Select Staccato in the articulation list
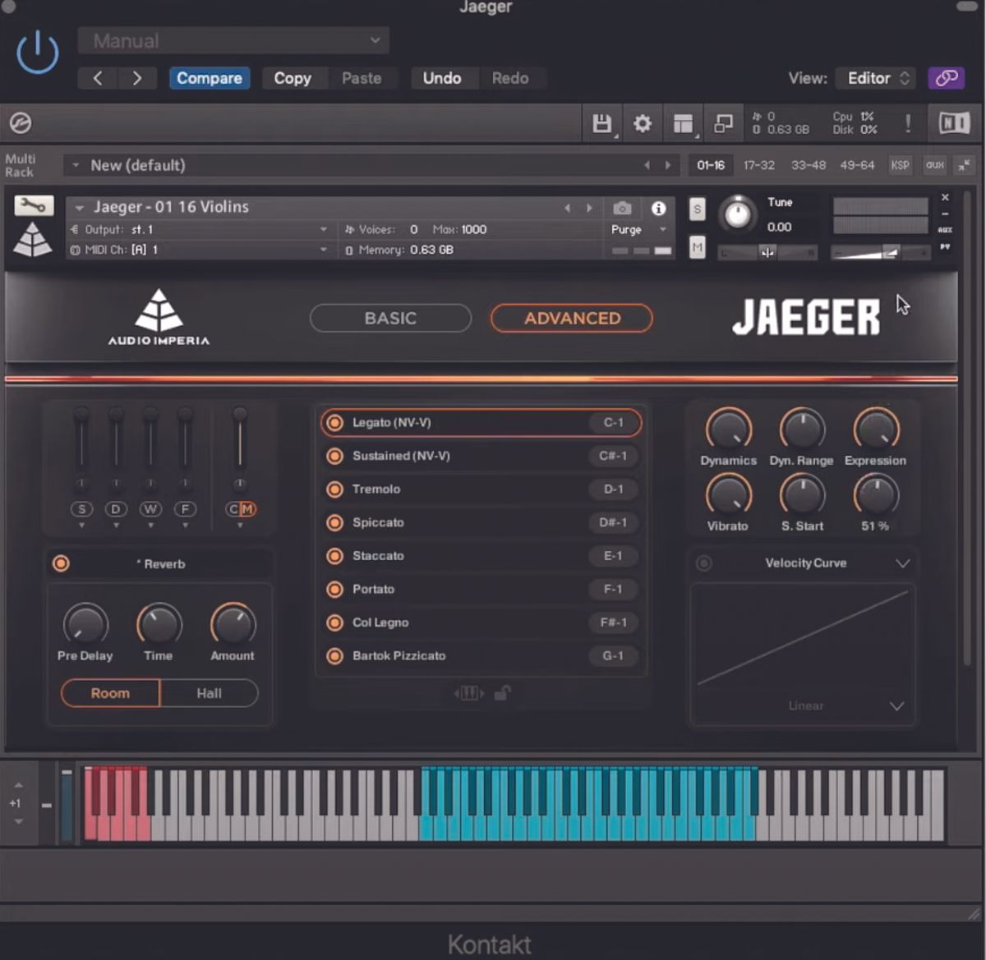986x960 pixels. coord(382,556)
